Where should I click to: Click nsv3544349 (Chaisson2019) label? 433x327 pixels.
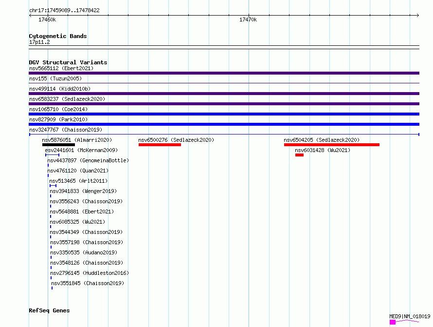coord(86,232)
